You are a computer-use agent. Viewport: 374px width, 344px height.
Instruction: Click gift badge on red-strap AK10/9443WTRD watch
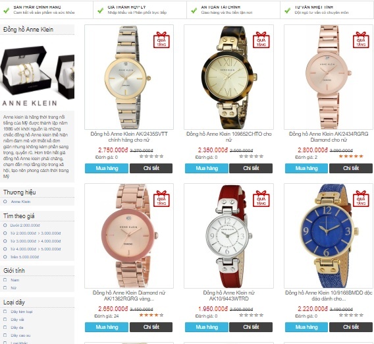(261, 198)
